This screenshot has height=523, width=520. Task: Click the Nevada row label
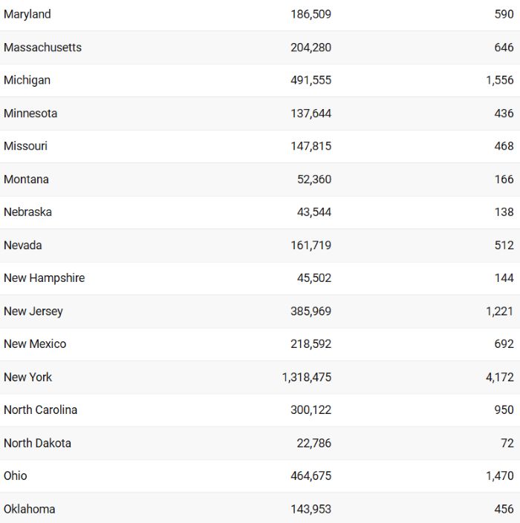23,246
